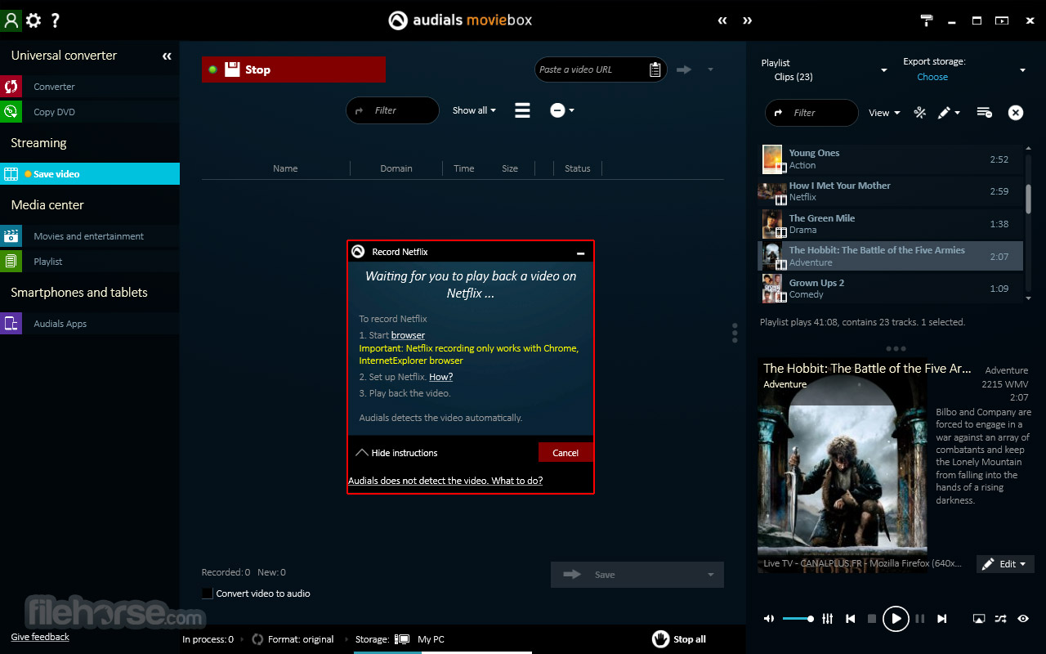Click the How? link for Netflix setup

tap(440, 377)
